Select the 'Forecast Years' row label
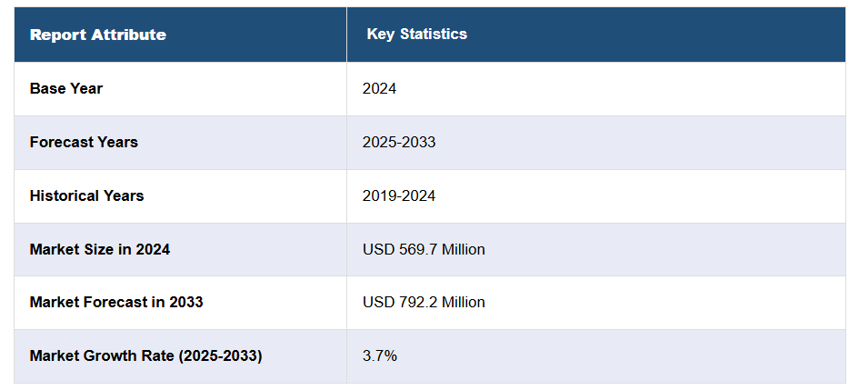859x390 pixels. 84,143
